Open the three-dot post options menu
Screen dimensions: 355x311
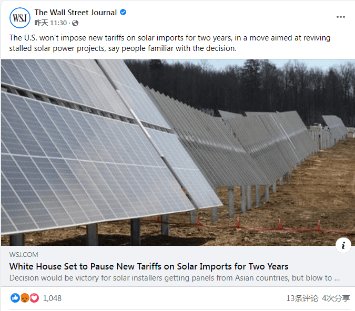click(341, 17)
